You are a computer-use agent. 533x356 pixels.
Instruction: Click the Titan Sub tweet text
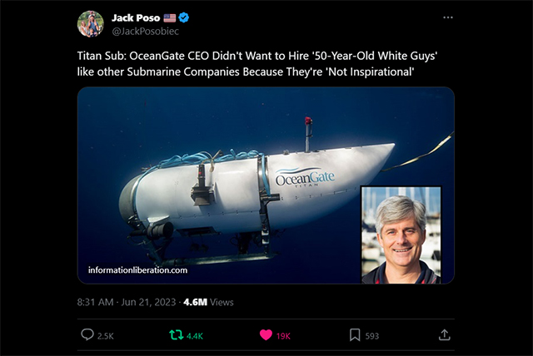point(257,63)
